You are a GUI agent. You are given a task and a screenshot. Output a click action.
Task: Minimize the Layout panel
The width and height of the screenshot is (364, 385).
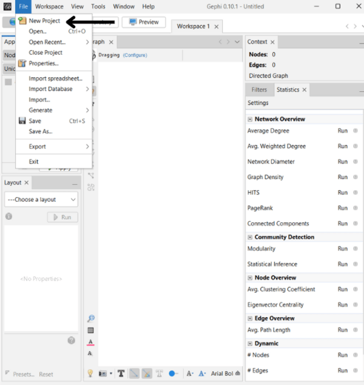pyautogui.click(x=75, y=184)
